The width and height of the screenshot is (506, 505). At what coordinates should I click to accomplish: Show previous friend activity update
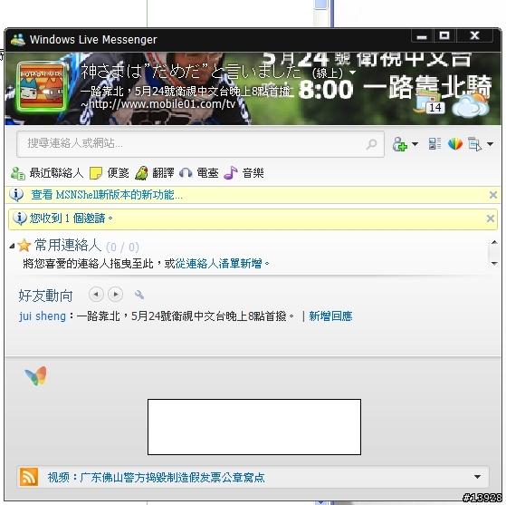coord(96,295)
